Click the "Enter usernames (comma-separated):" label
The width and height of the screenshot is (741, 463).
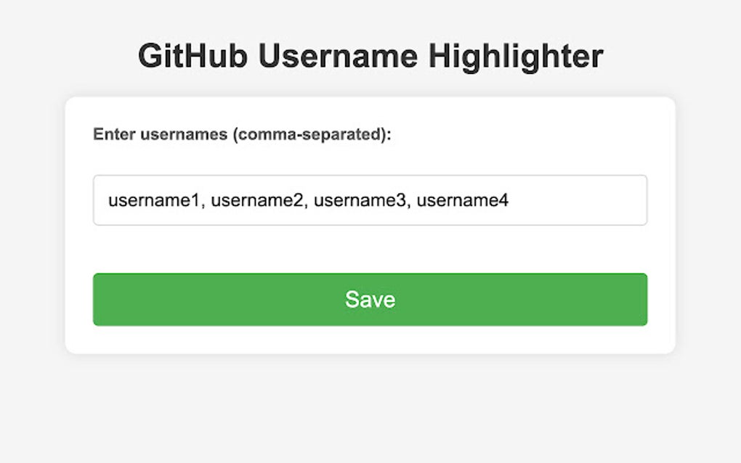(243, 134)
